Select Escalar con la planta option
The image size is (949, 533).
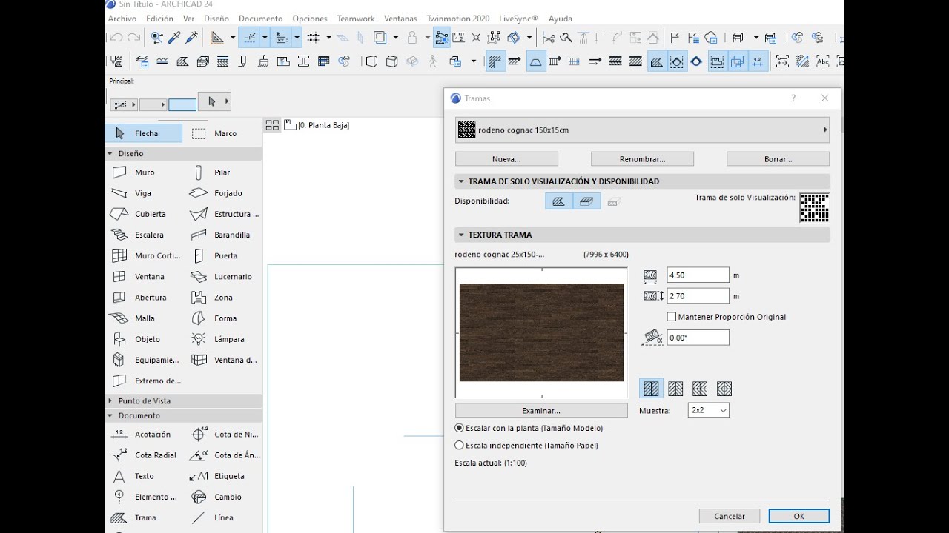459,428
